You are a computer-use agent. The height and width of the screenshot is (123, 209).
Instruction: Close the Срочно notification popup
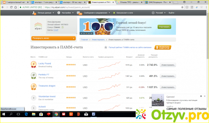[x=204, y=96]
